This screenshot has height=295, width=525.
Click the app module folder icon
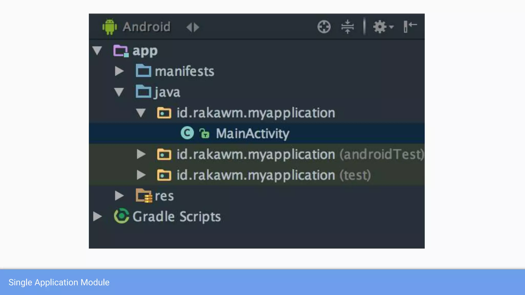121,51
